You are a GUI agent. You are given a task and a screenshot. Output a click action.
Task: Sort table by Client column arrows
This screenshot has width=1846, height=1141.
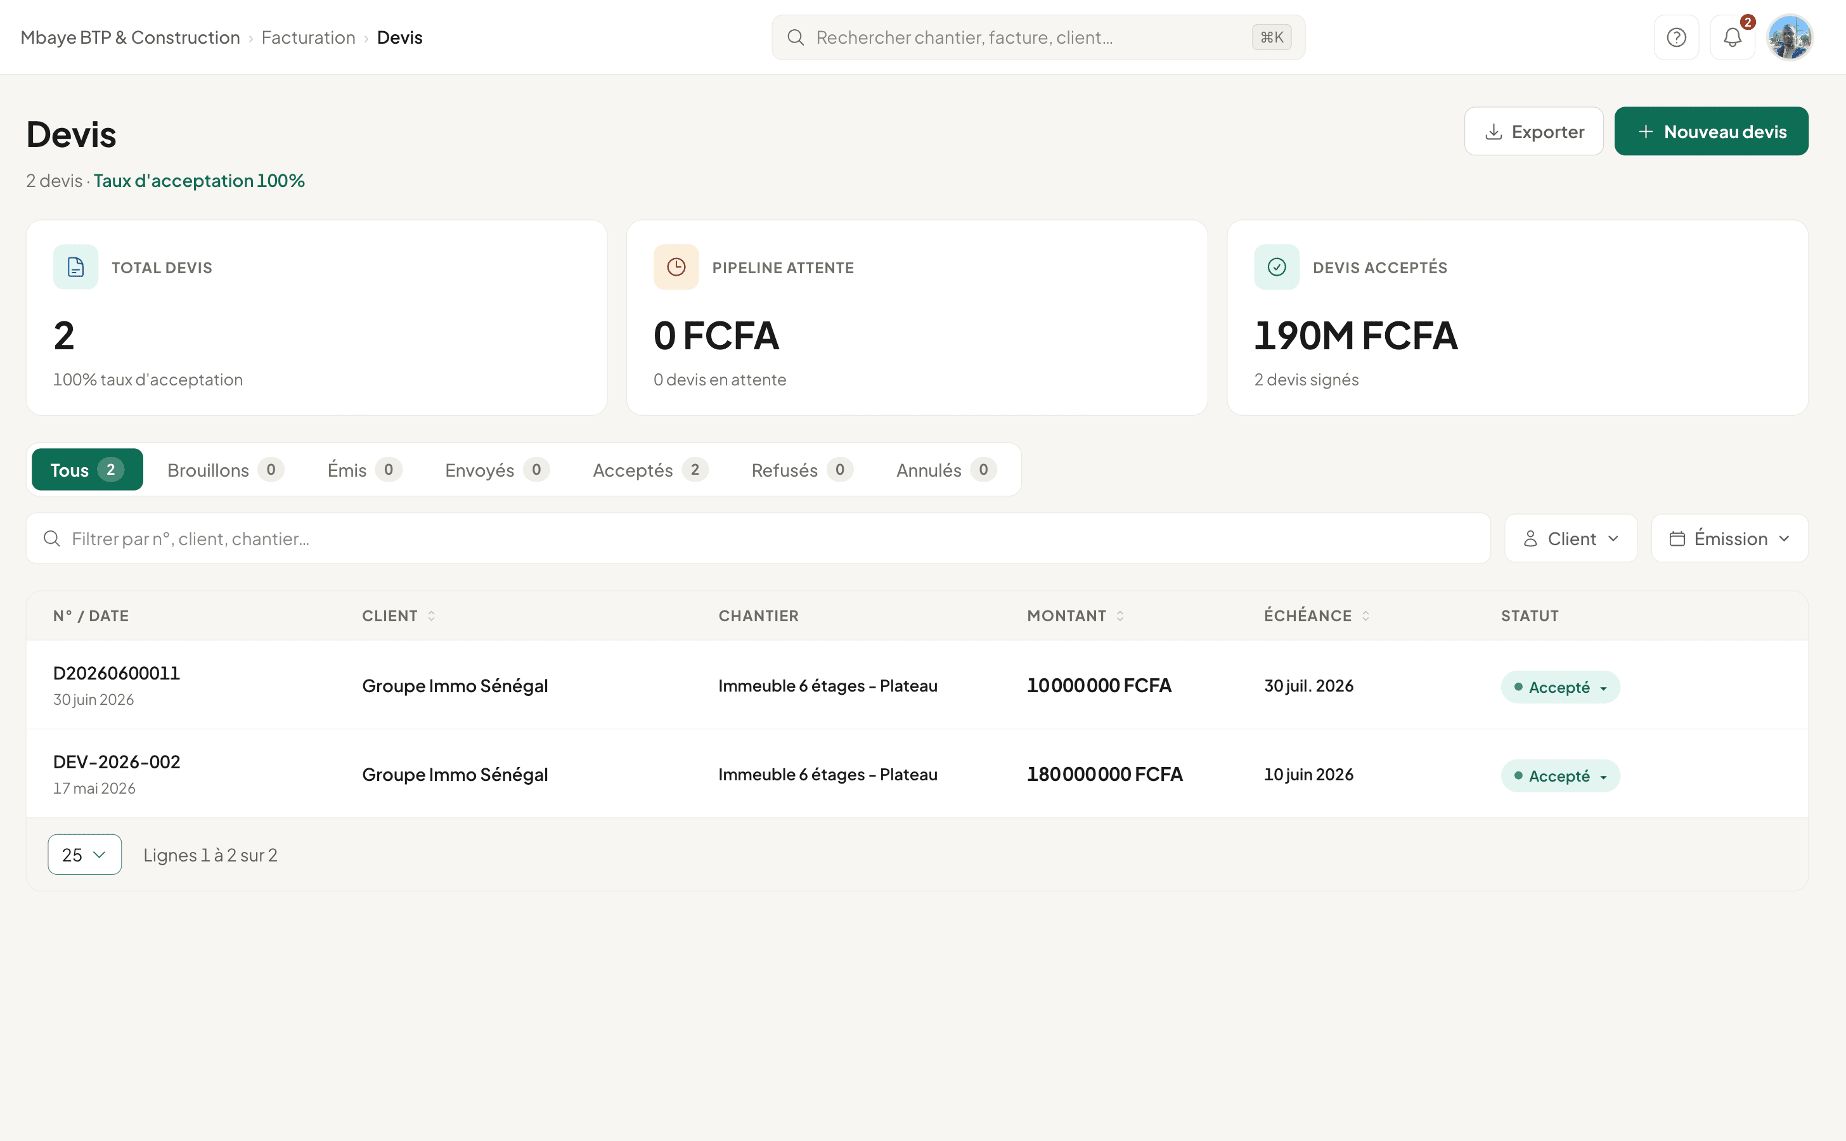(x=432, y=616)
